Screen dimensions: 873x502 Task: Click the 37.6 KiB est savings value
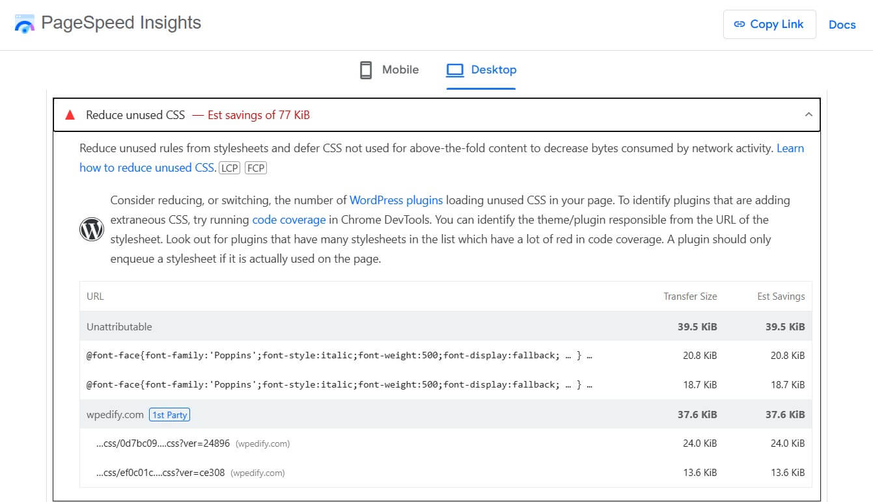click(x=785, y=414)
